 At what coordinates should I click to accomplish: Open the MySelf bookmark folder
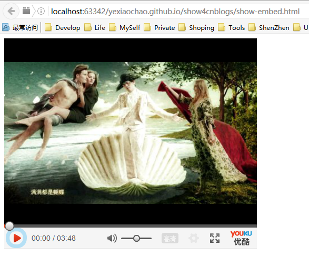[x=125, y=27]
